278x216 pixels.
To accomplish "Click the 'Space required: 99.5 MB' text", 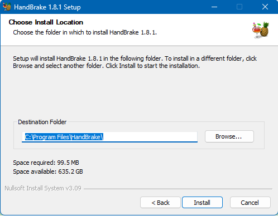I will (x=46, y=163).
